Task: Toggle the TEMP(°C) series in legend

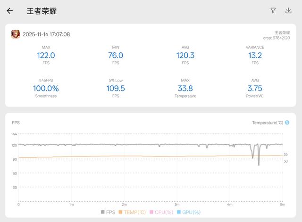Action: click(132, 212)
